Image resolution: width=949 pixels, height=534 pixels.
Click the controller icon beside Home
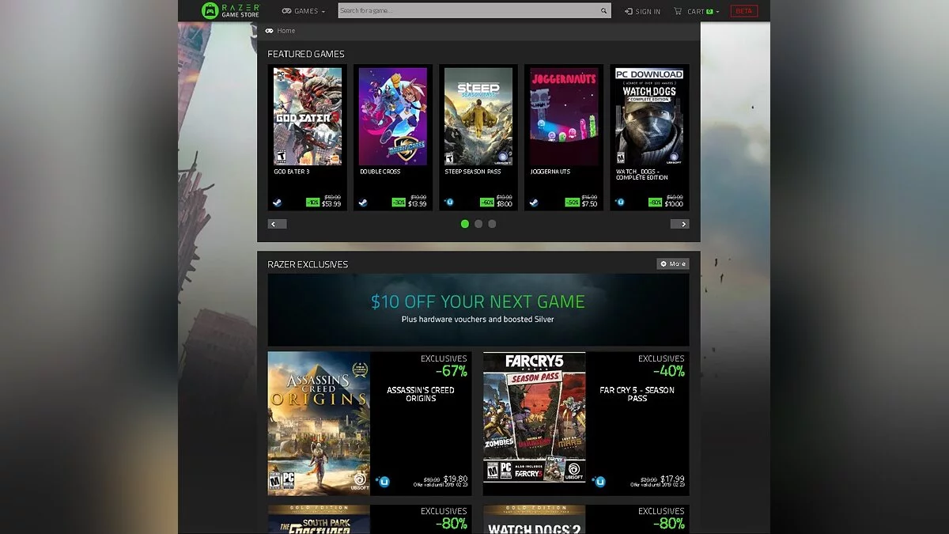pyautogui.click(x=270, y=31)
